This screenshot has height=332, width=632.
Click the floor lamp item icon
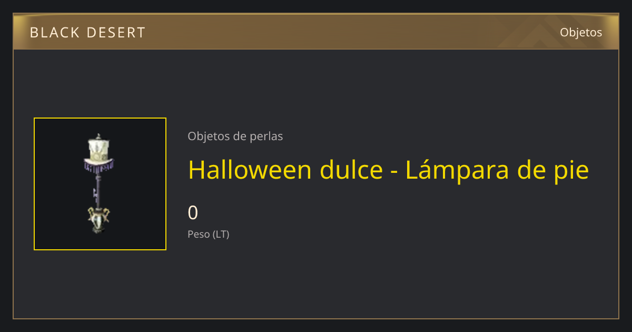(100, 184)
